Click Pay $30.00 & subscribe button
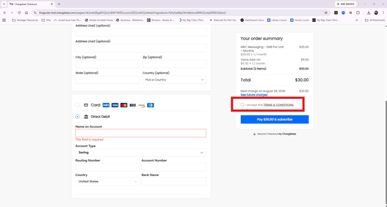Image resolution: width=387 pixels, height=207 pixels. pyautogui.click(x=274, y=120)
